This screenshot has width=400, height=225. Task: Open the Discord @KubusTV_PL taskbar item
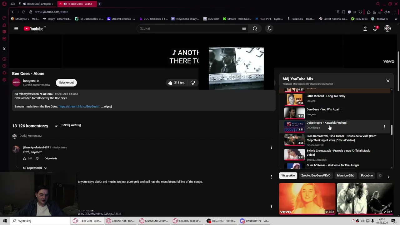(x=254, y=221)
